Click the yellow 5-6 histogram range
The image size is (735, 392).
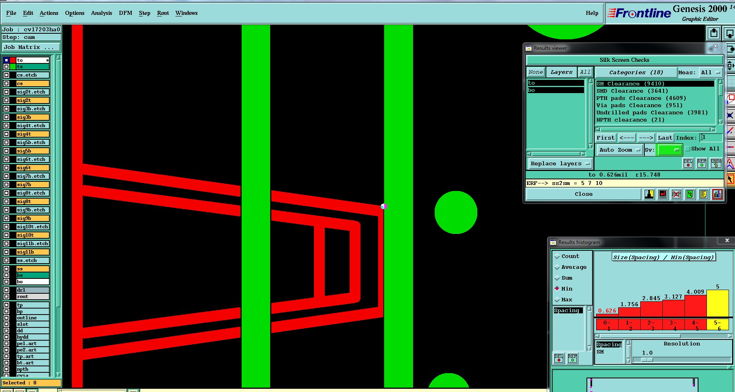pos(717,325)
